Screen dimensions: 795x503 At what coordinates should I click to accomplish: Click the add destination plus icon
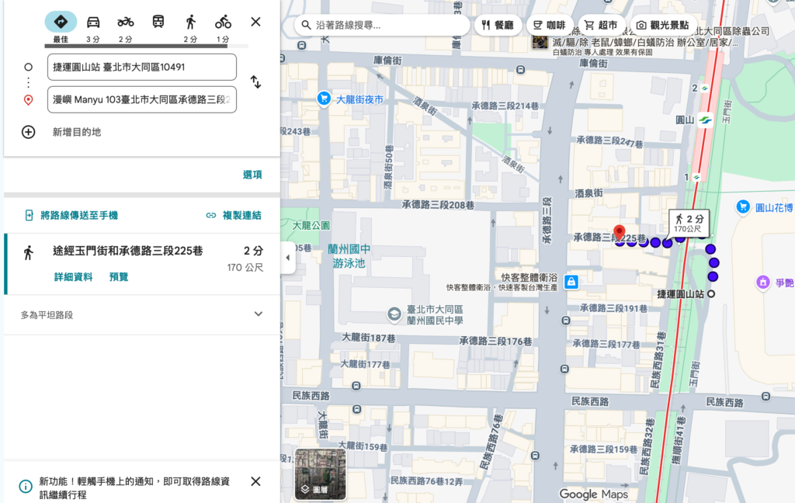(29, 132)
